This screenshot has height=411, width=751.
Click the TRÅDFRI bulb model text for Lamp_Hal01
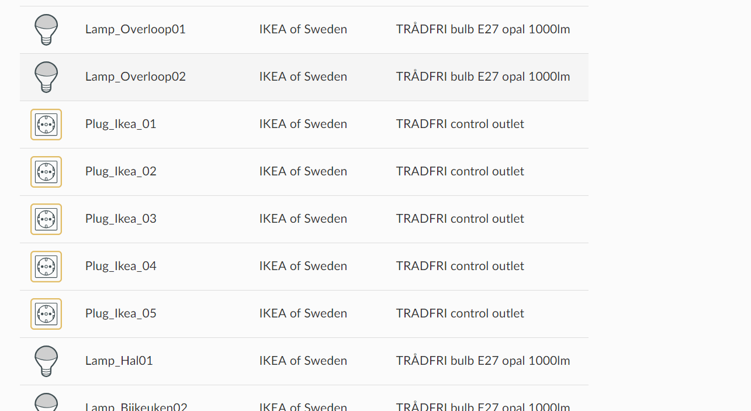pos(483,361)
